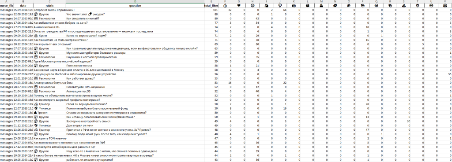Select column B by its letter header
Image resolution: width=452 pixels, height=162 pixels.
click(x=23, y=1)
